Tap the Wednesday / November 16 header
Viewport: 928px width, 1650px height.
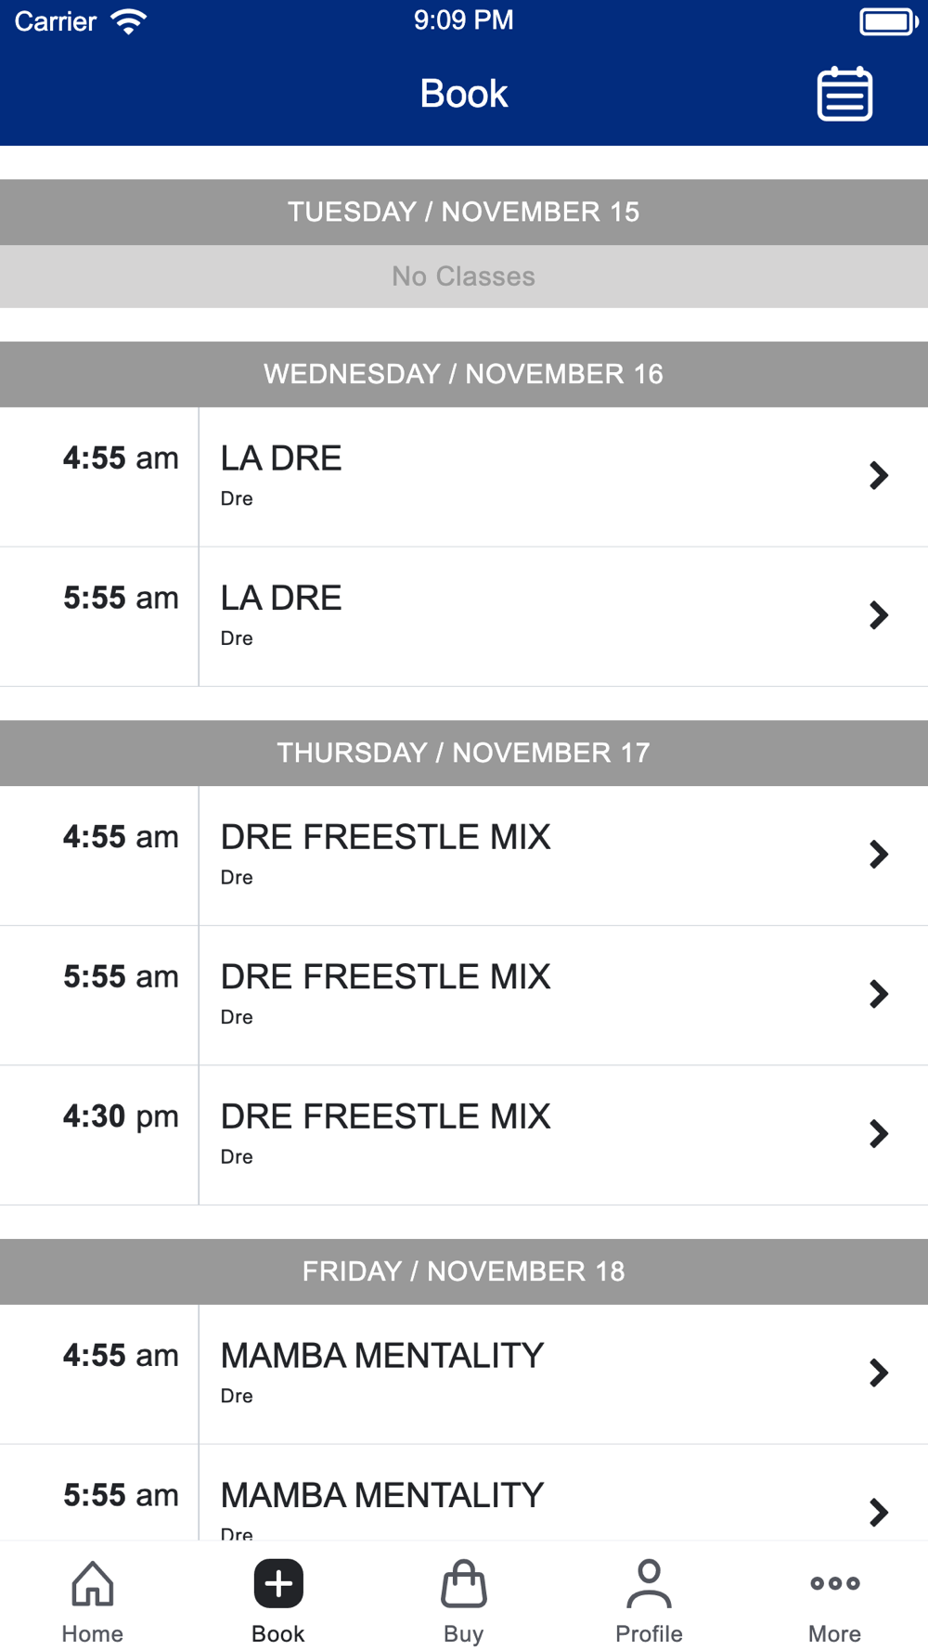(x=464, y=374)
